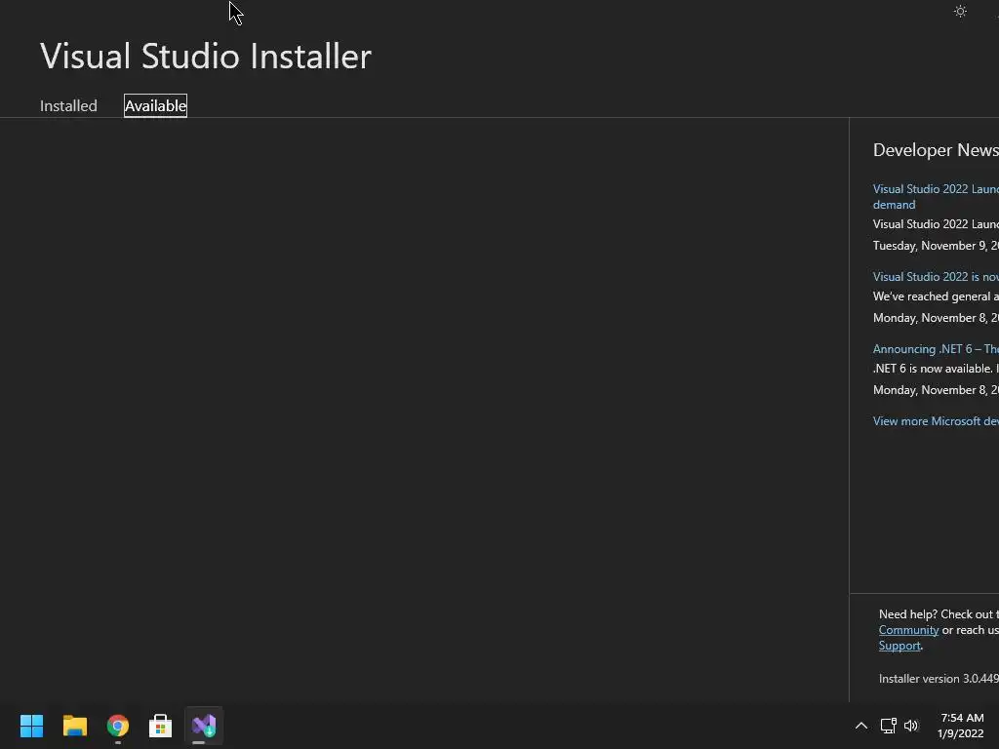Open the Announcing .NET 6 news link
This screenshot has width=999, height=749.
(936, 349)
